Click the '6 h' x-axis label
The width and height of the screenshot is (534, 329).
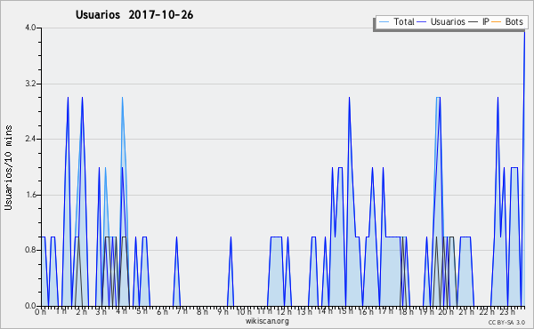pyautogui.click(x=162, y=311)
